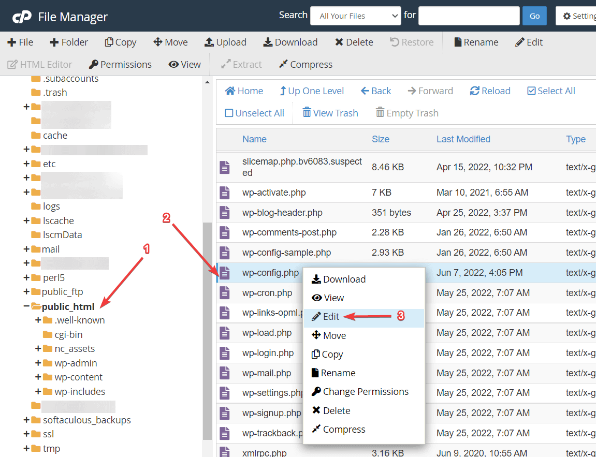This screenshot has height=457, width=596.
Task: Collapse the public_html folder
Action: [26, 306]
